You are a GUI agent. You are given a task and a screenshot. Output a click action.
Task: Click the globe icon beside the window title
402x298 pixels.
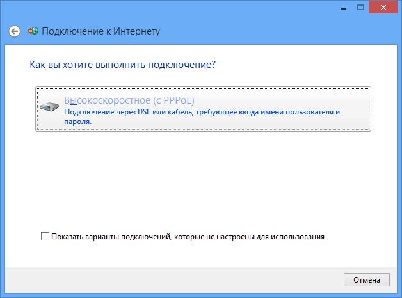33,31
